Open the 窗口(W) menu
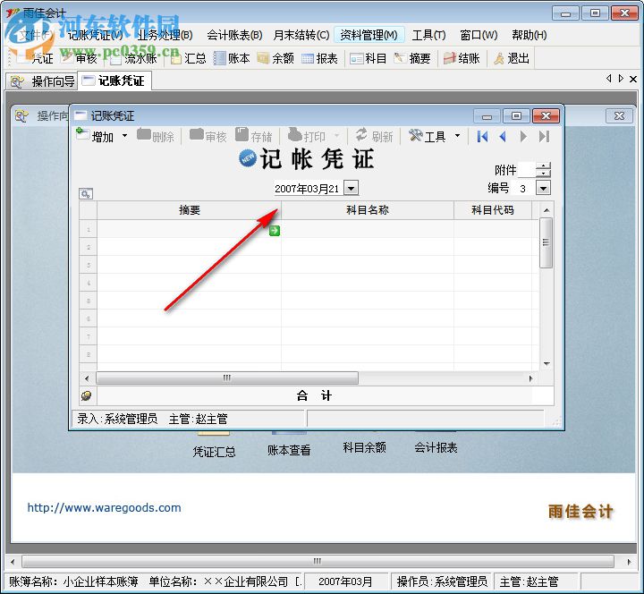This screenshot has width=644, height=594. 479,35
